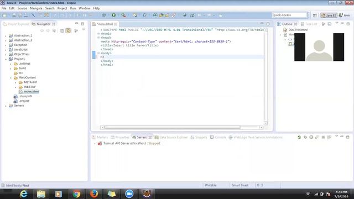Click the Start server icon in Servers view
The height and width of the screenshot is (199, 354).
pyautogui.click(x=311, y=137)
